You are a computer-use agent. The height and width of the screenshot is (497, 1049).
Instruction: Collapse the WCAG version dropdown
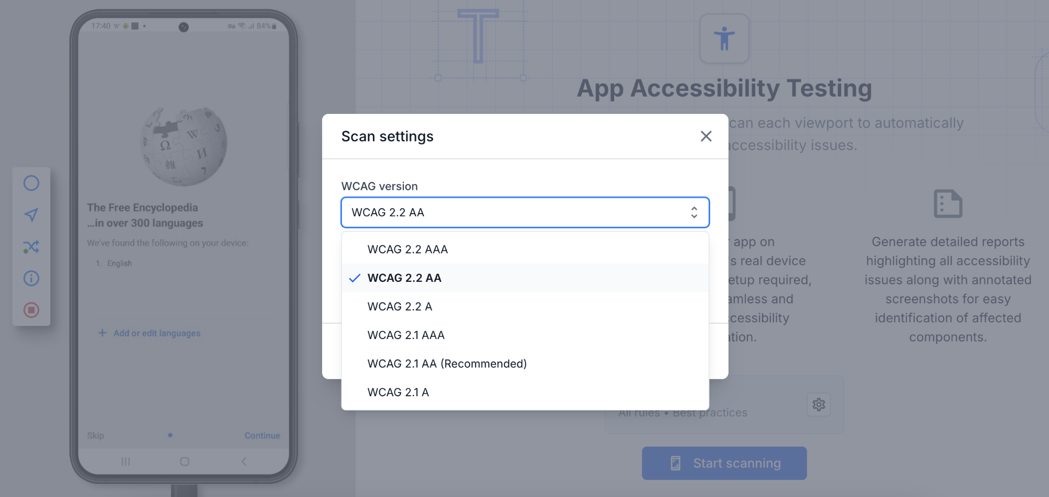[524, 213]
